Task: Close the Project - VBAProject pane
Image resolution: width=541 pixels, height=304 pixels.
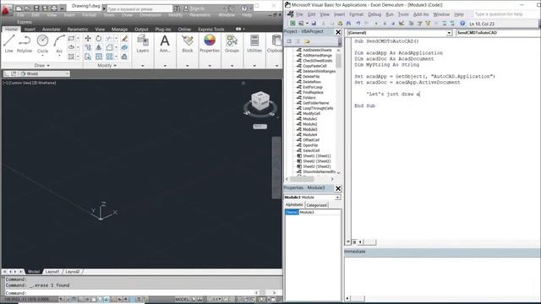Action: click(x=338, y=32)
